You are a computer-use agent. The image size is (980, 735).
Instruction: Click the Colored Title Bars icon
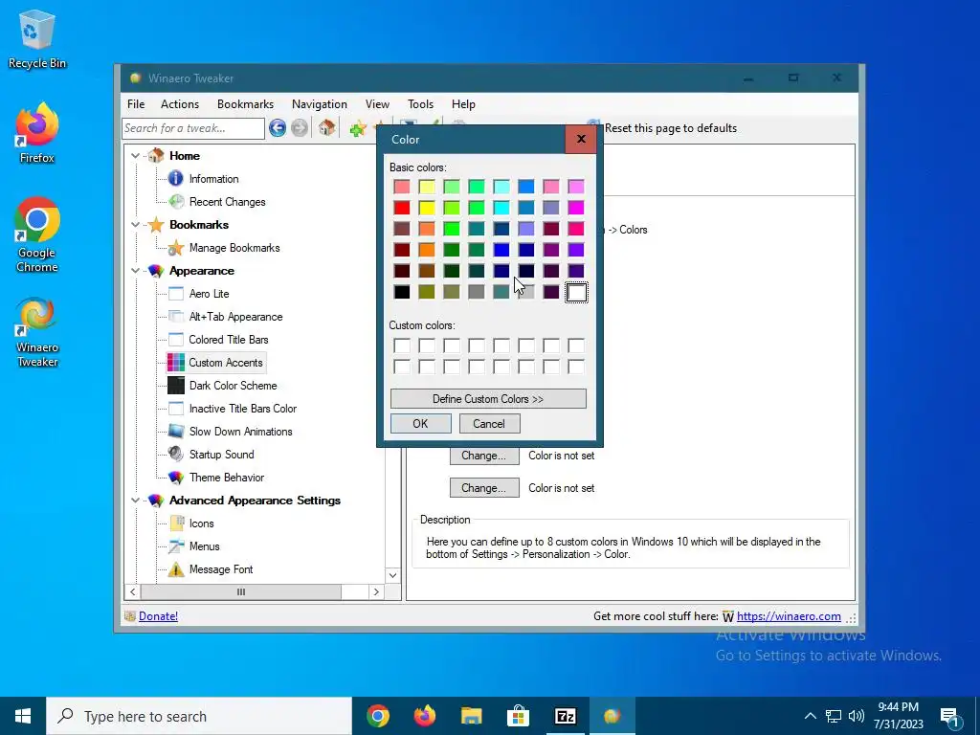(176, 340)
